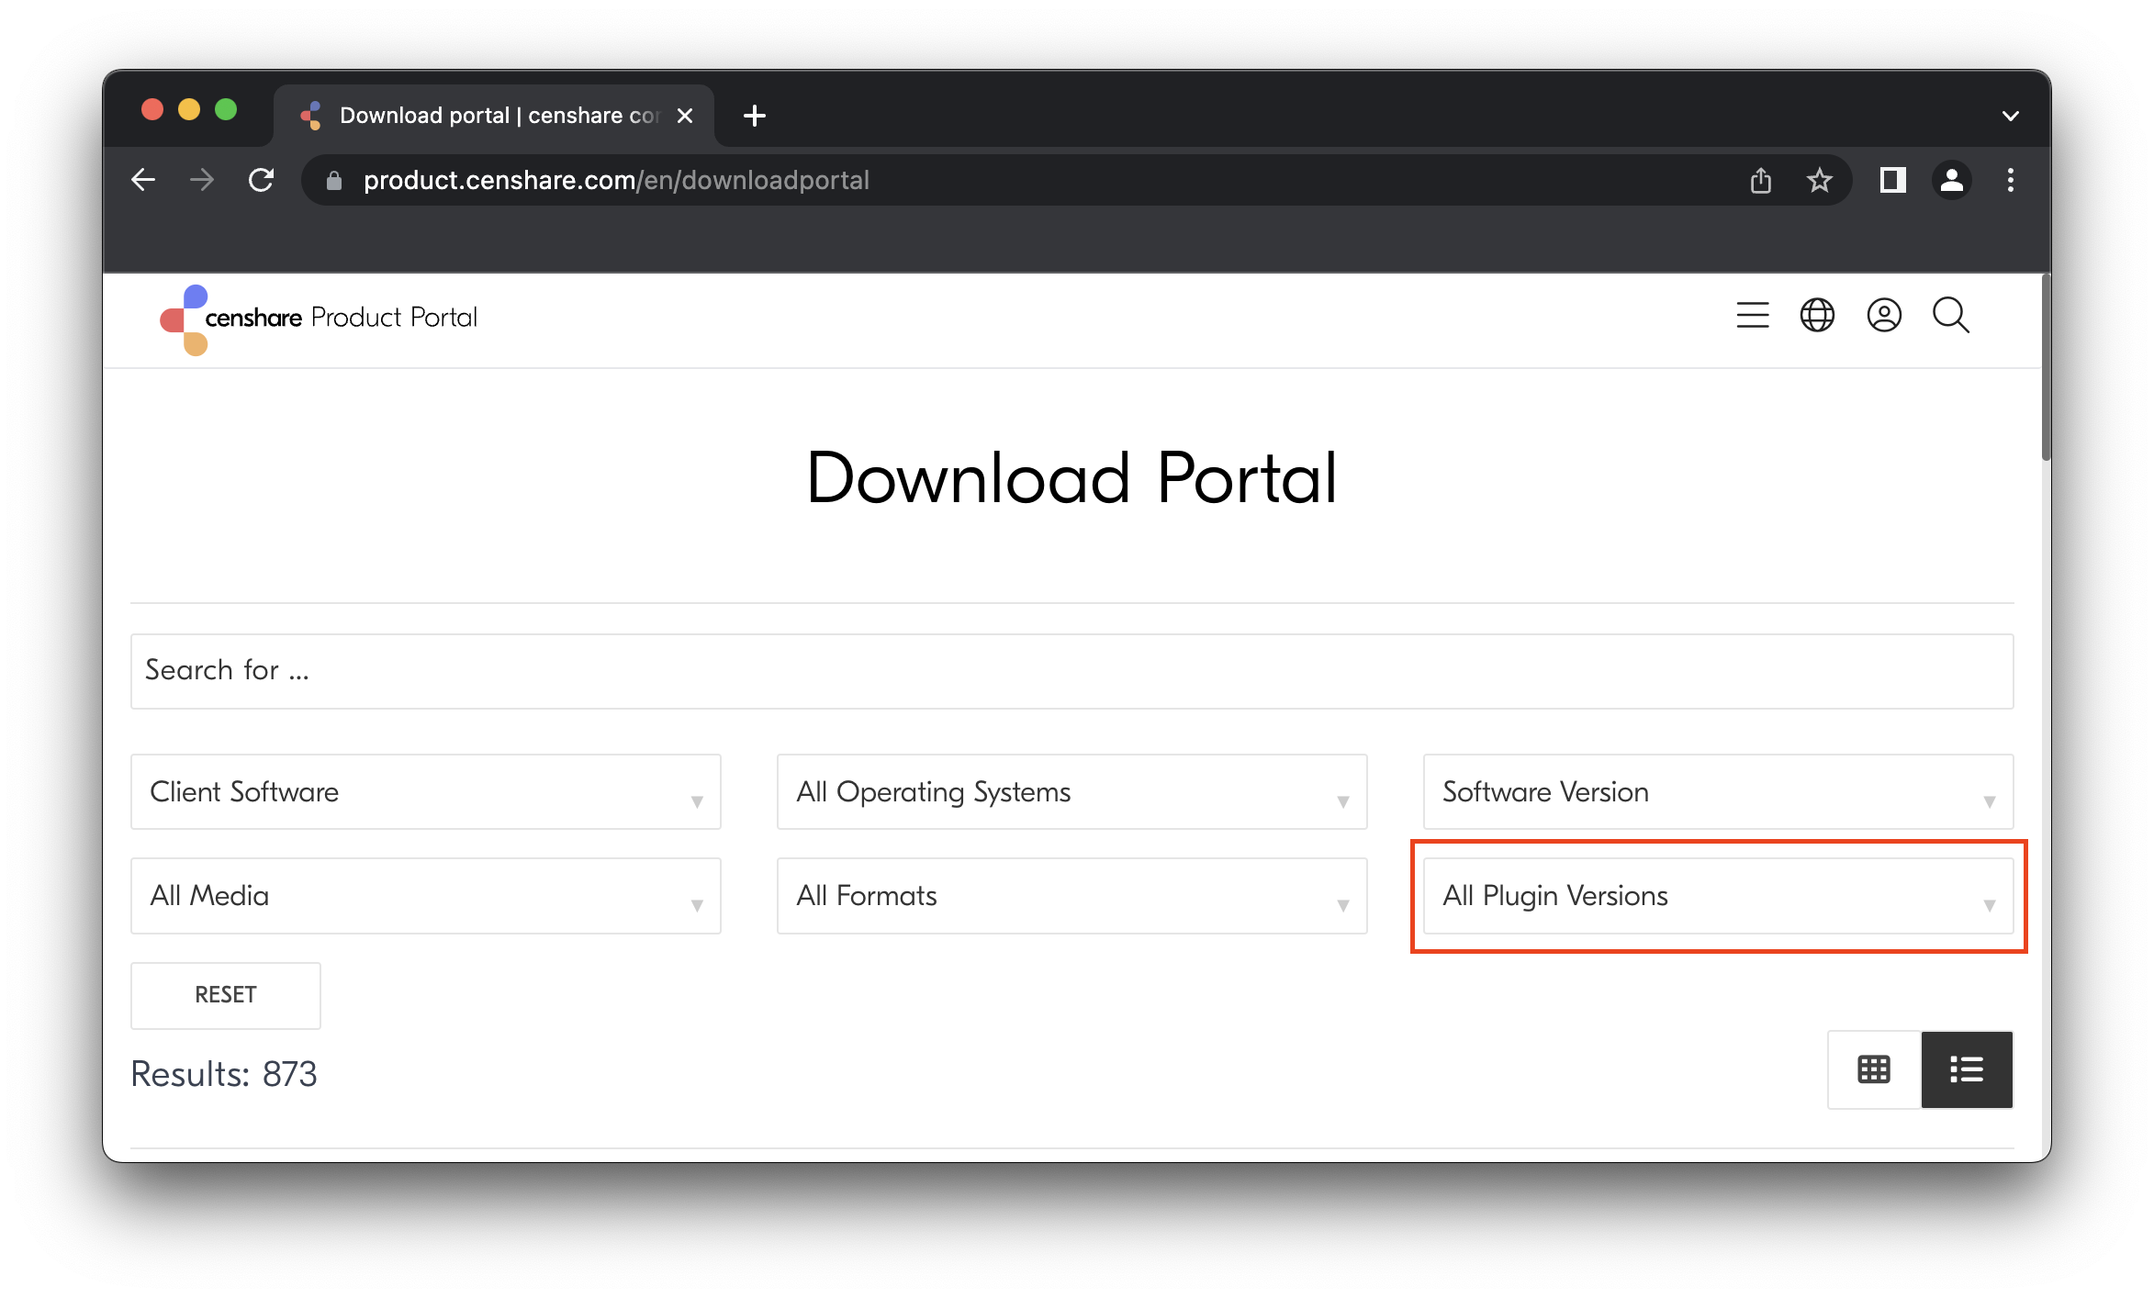Open the All Formats dropdown
Image resolution: width=2154 pixels, height=1298 pixels.
[1071, 896]
